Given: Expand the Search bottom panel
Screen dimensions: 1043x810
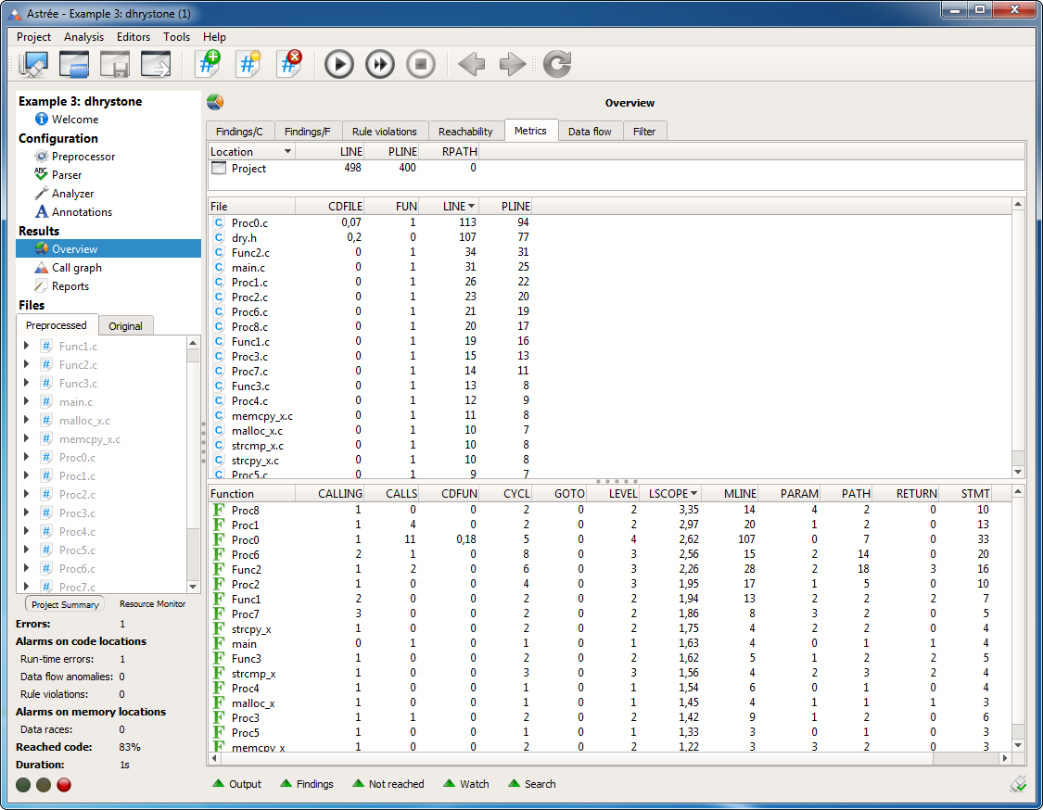Looking at the screenshot, I should click(x=532, y=784).
